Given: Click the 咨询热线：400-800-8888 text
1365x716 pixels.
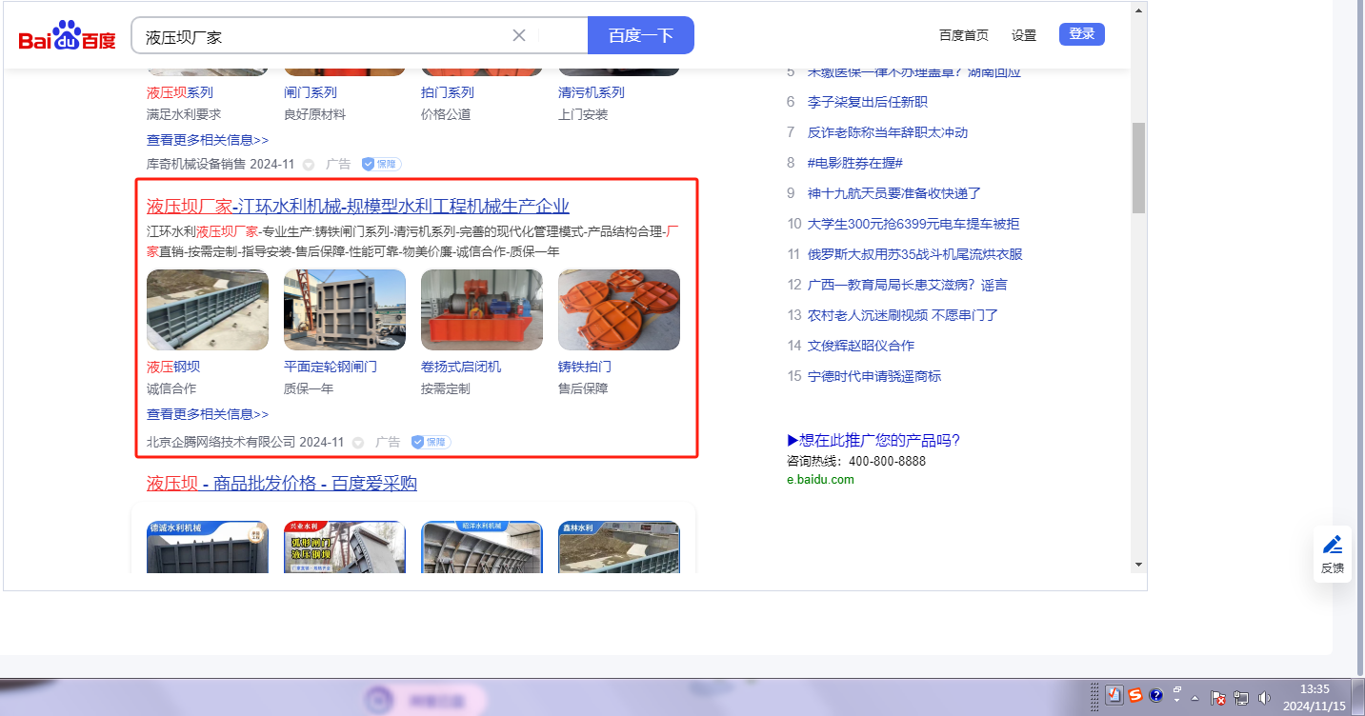Looking at the screenshot, I should pyautogui.click(x=856, y=461).
